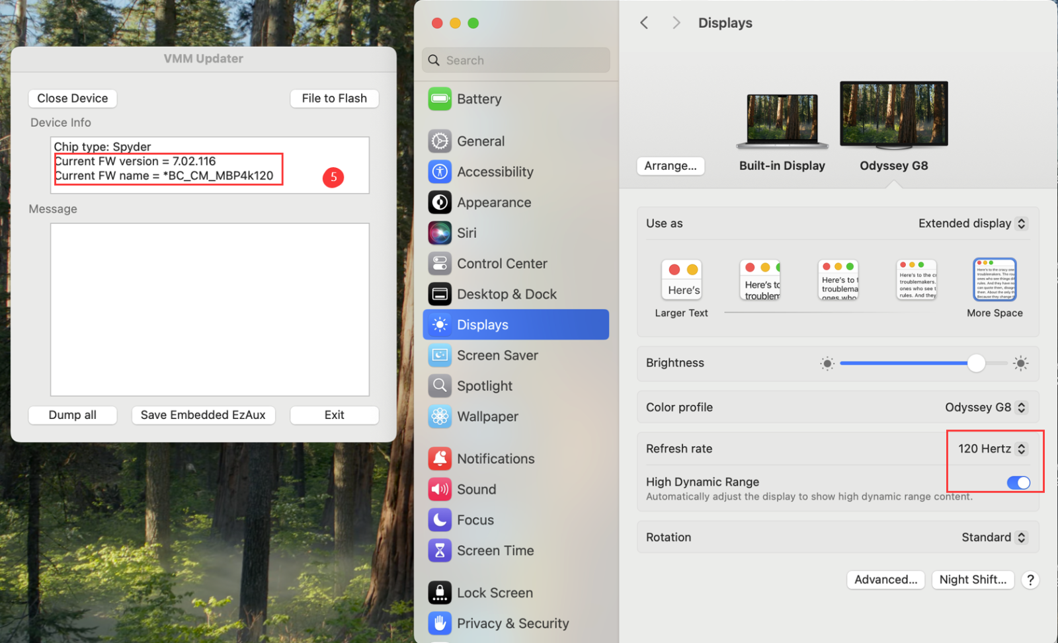The height and width of the screenshot is (643, 1058).
Task: Click the General gear icon
Action: [x=440, y=141]
